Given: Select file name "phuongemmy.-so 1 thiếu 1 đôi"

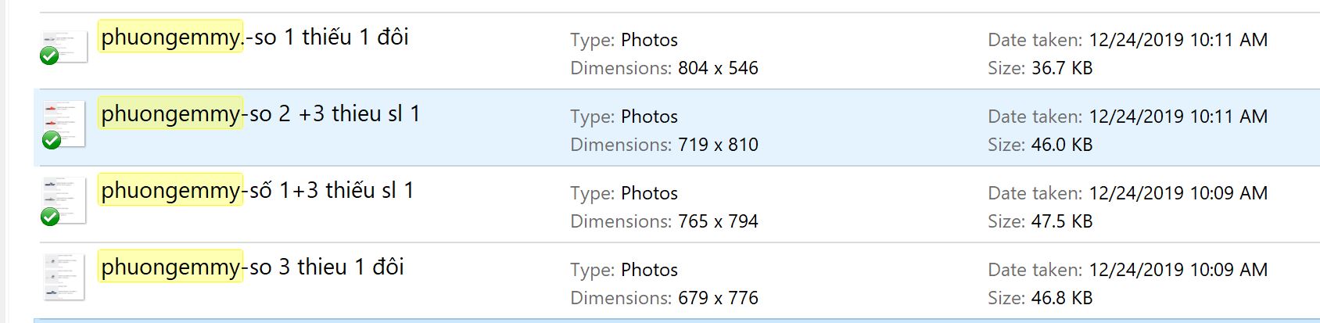Looking at the screenshot, I should (x=255, y=37).
